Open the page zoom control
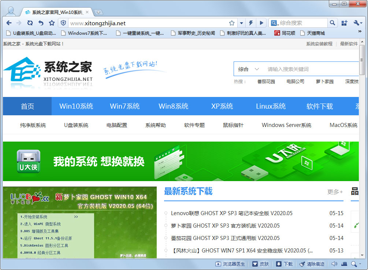The height and width of the screenshot is (270, 368). (x=354, y=263)
